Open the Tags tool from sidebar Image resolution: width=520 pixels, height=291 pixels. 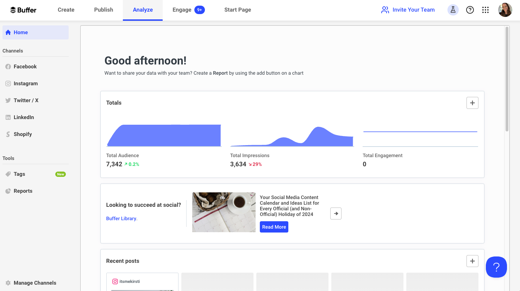[x=19, y=174]
